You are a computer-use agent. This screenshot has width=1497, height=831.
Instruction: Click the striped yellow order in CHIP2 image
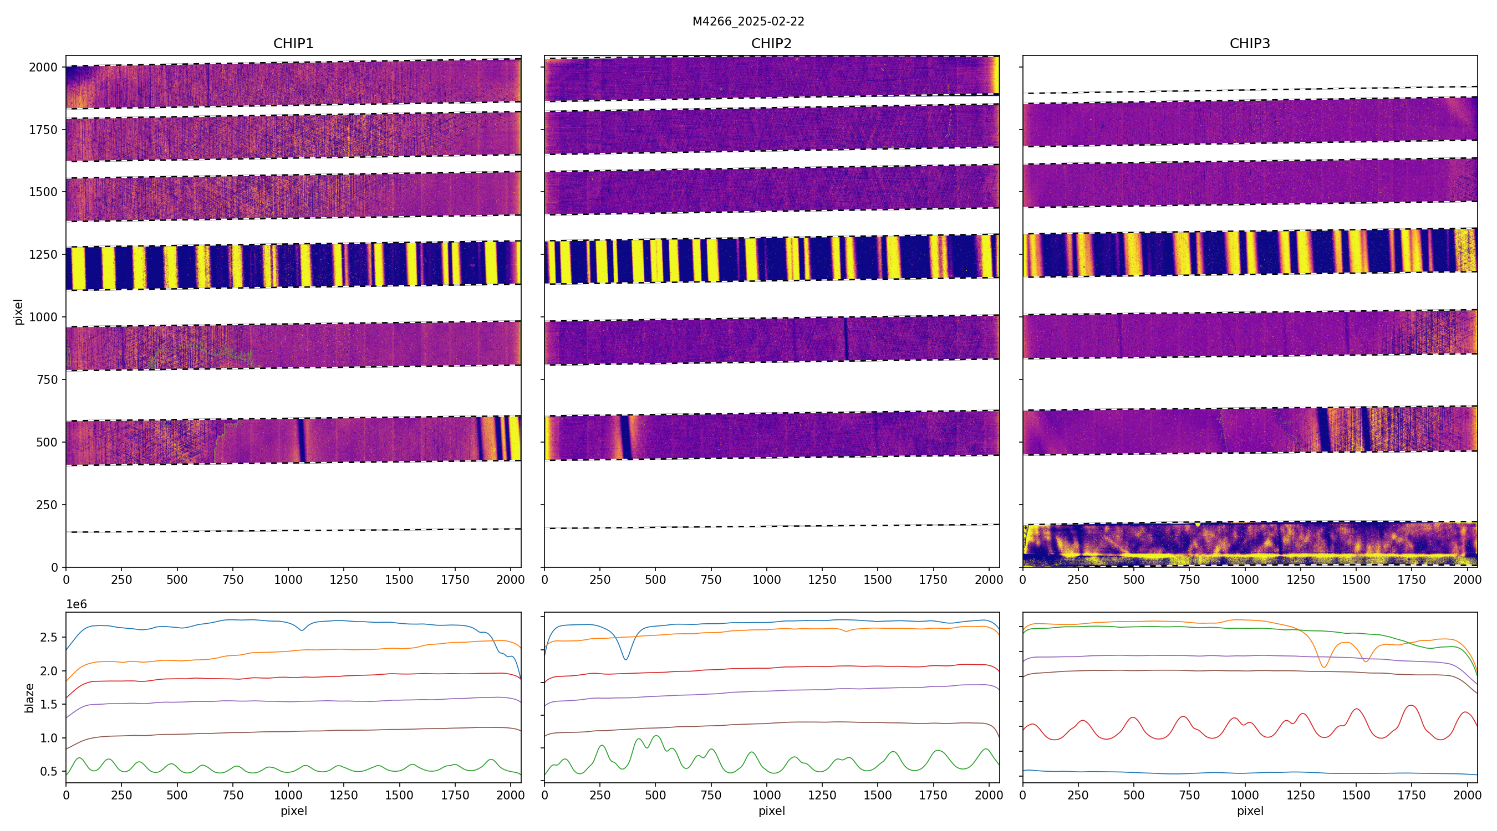[x=771, y=259]
